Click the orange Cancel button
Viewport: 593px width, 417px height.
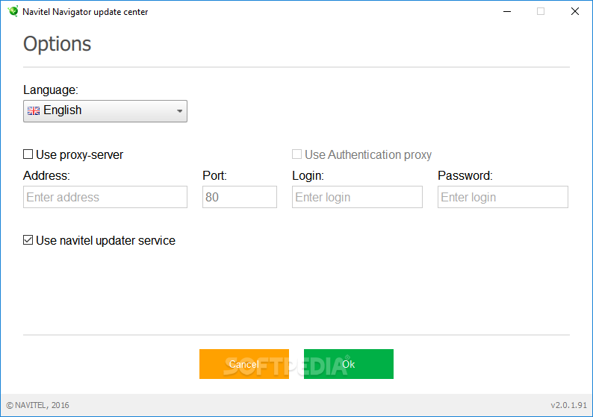(x=244, y=364)
